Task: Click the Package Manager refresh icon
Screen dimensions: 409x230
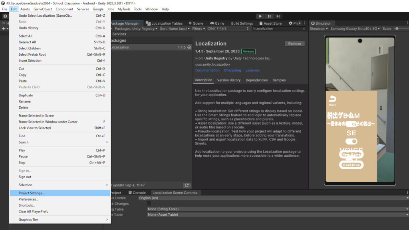Action: click(x=187, y=185)
